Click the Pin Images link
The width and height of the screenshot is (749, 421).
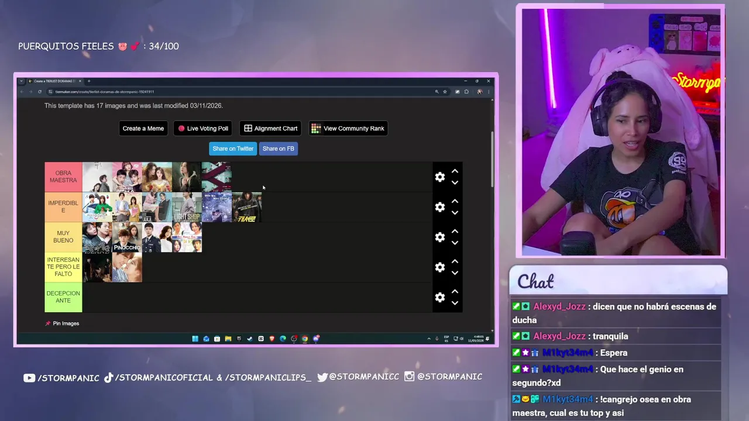tap(62, 323)
